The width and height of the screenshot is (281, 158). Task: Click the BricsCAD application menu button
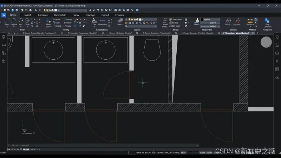pos(4,15)
